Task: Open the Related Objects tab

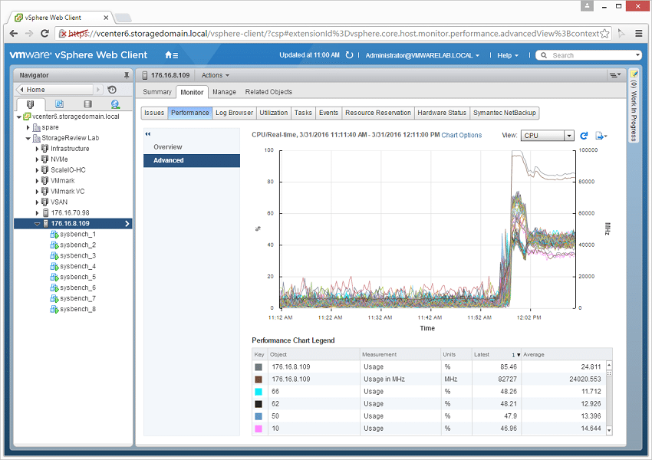Action: pyautogui.click(x=268, y=92)
